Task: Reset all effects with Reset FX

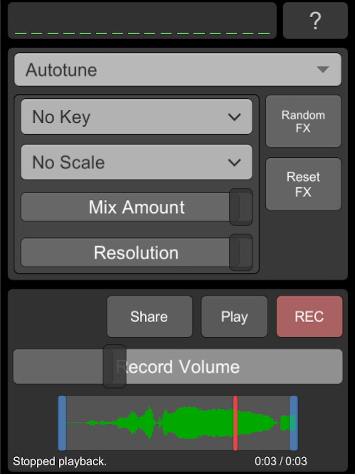Action: tap(304, 184)
